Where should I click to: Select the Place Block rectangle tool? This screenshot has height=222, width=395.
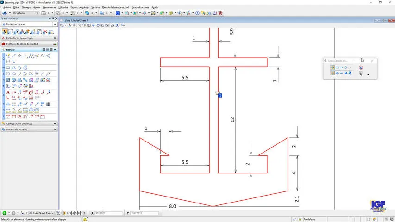pyautogui.click(x=8, y=68)
